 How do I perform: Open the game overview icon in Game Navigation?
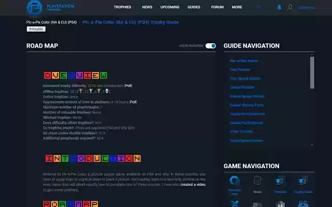234,181
